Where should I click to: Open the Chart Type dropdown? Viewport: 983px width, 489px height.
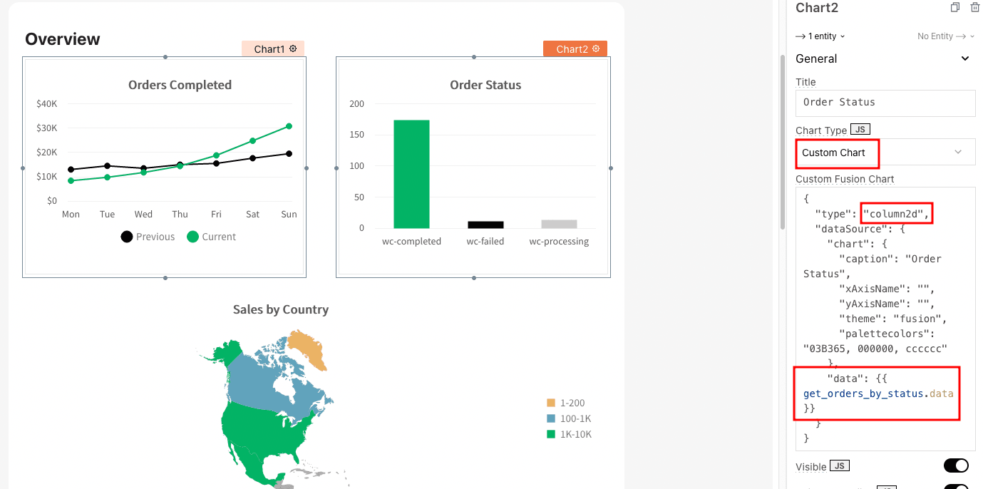click(957, 152)
